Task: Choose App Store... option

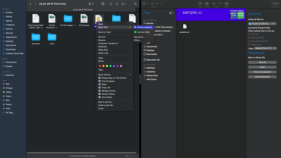Action: coord(139,37)
